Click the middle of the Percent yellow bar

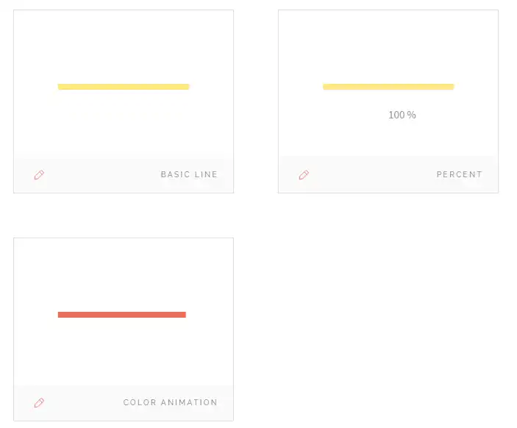click(388, 87)
